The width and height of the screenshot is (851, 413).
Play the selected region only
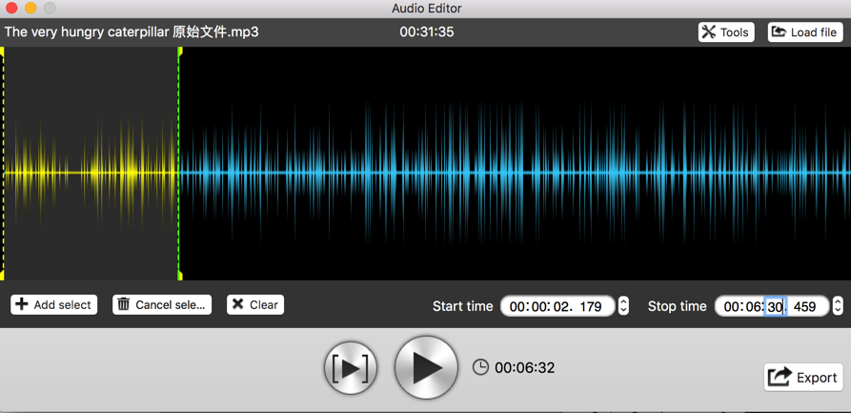(350, 368)
